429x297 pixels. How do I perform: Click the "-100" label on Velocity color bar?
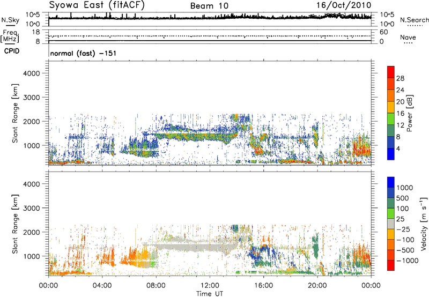point(405,240)
